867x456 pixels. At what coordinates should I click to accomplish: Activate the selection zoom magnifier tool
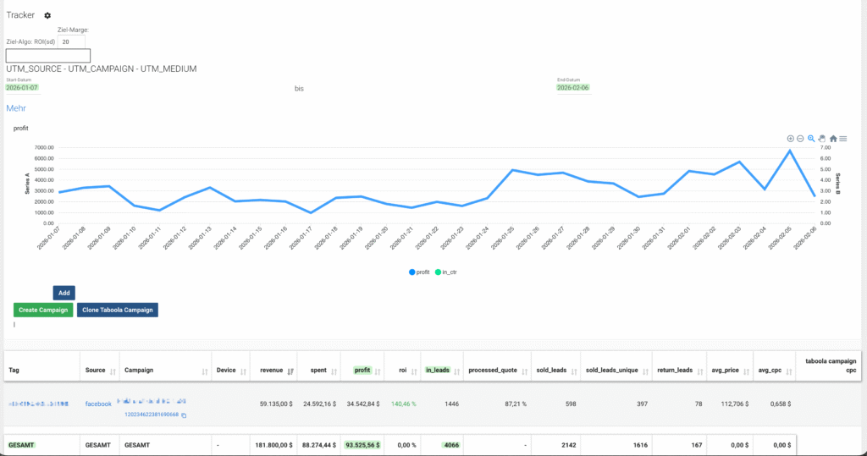811,139
